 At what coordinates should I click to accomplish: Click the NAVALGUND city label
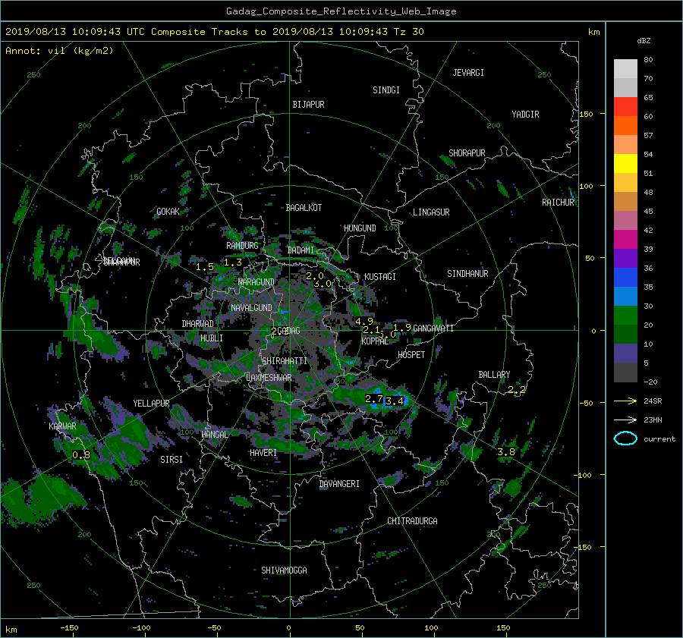coord(251,308)
